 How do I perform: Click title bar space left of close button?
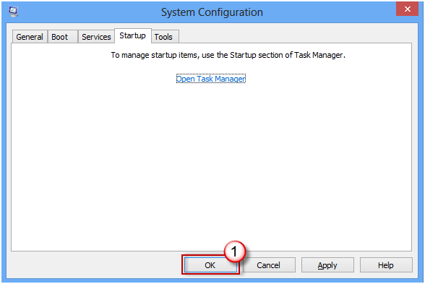click(x=330, y=12)
